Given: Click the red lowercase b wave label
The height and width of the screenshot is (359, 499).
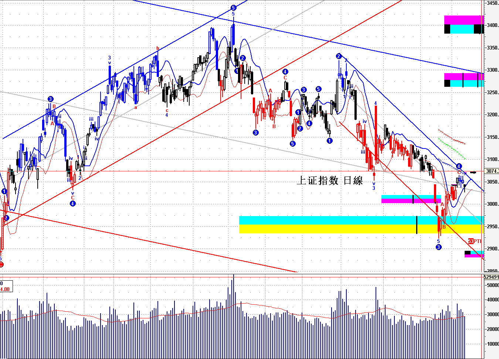Looking at the screenshot, I should click(157, 48).
